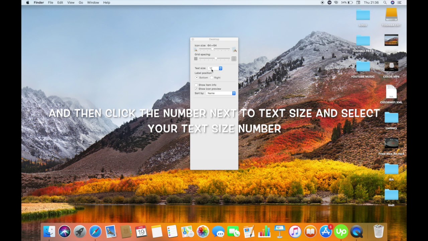This screenshot has width=428, height=241.
Task: Open the Edit menu
Action: (x=60, y=2)
